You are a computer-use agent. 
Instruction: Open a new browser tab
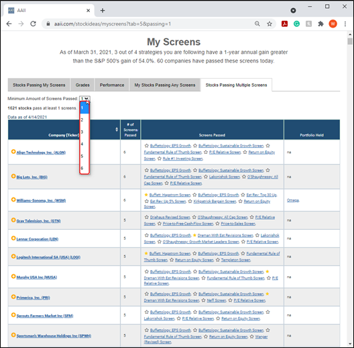pyautogui.click(x=103, y=10)
